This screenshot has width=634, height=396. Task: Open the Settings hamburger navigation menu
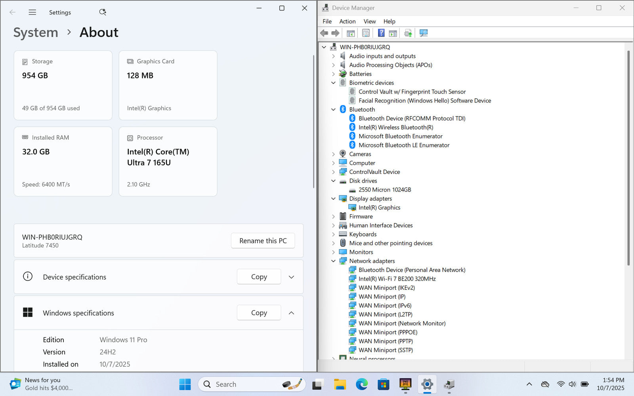[32, 12]
